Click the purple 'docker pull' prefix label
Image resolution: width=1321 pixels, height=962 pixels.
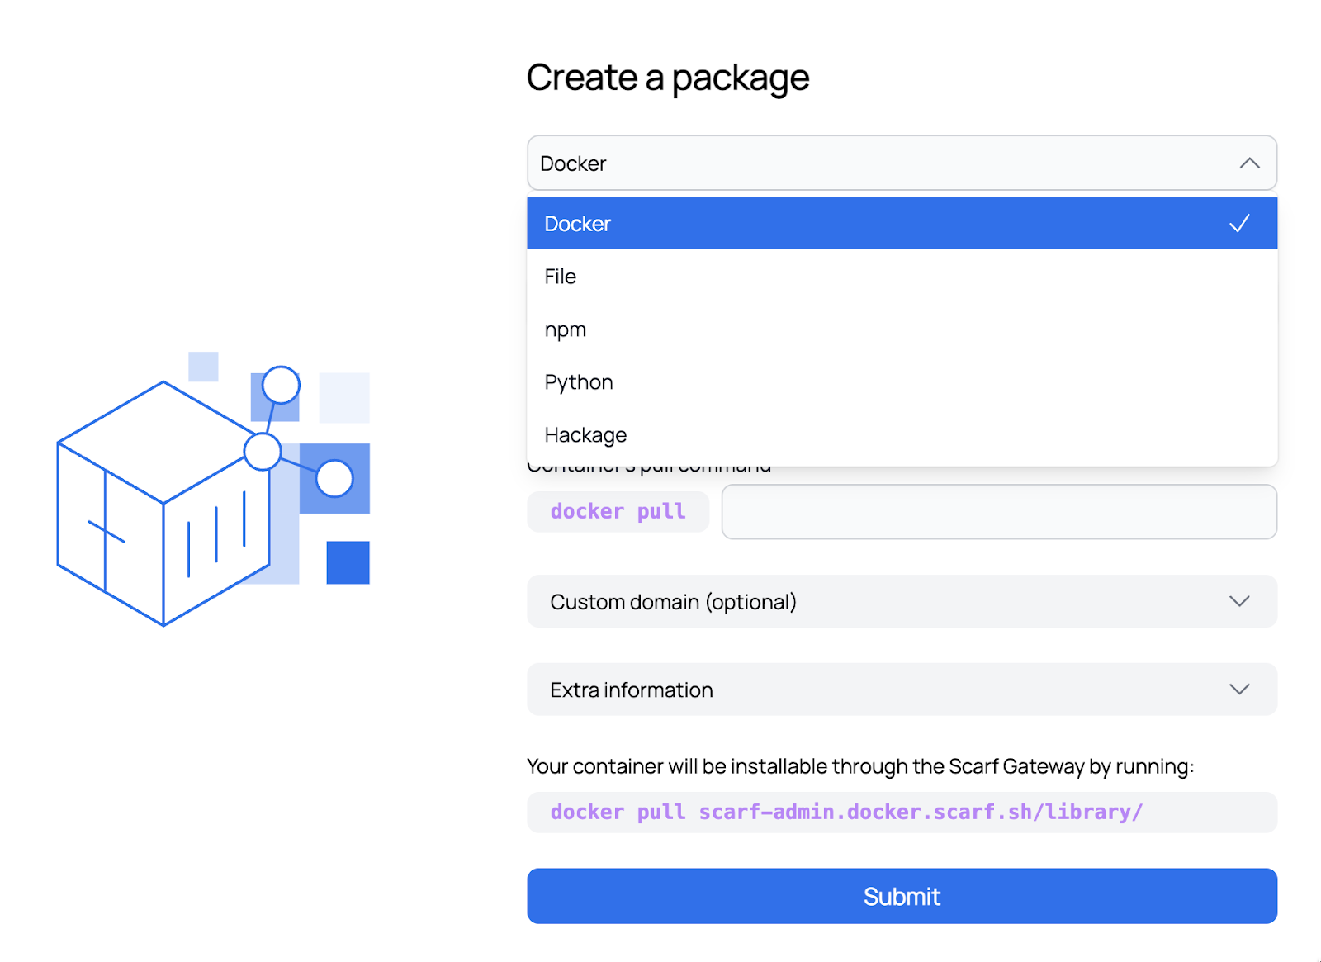(618, 512)
